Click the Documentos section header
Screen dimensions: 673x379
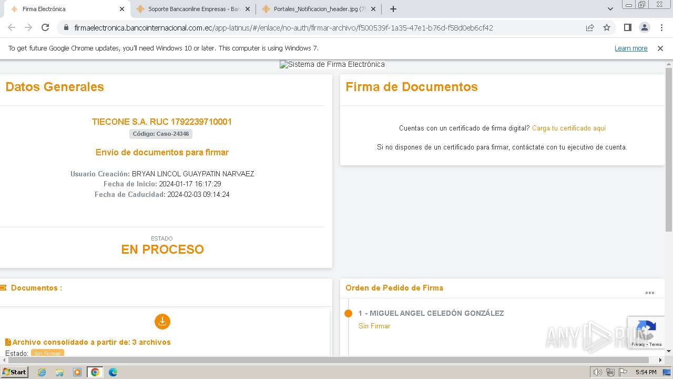tap(36, 288)
